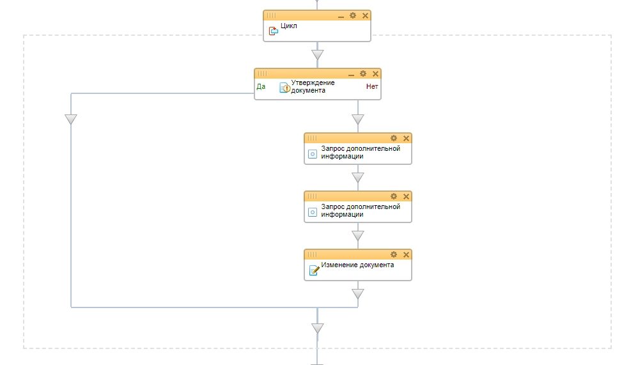Click the grip handle on Цикл header
This screenshot has height=365, width=638.
point(271,15)
